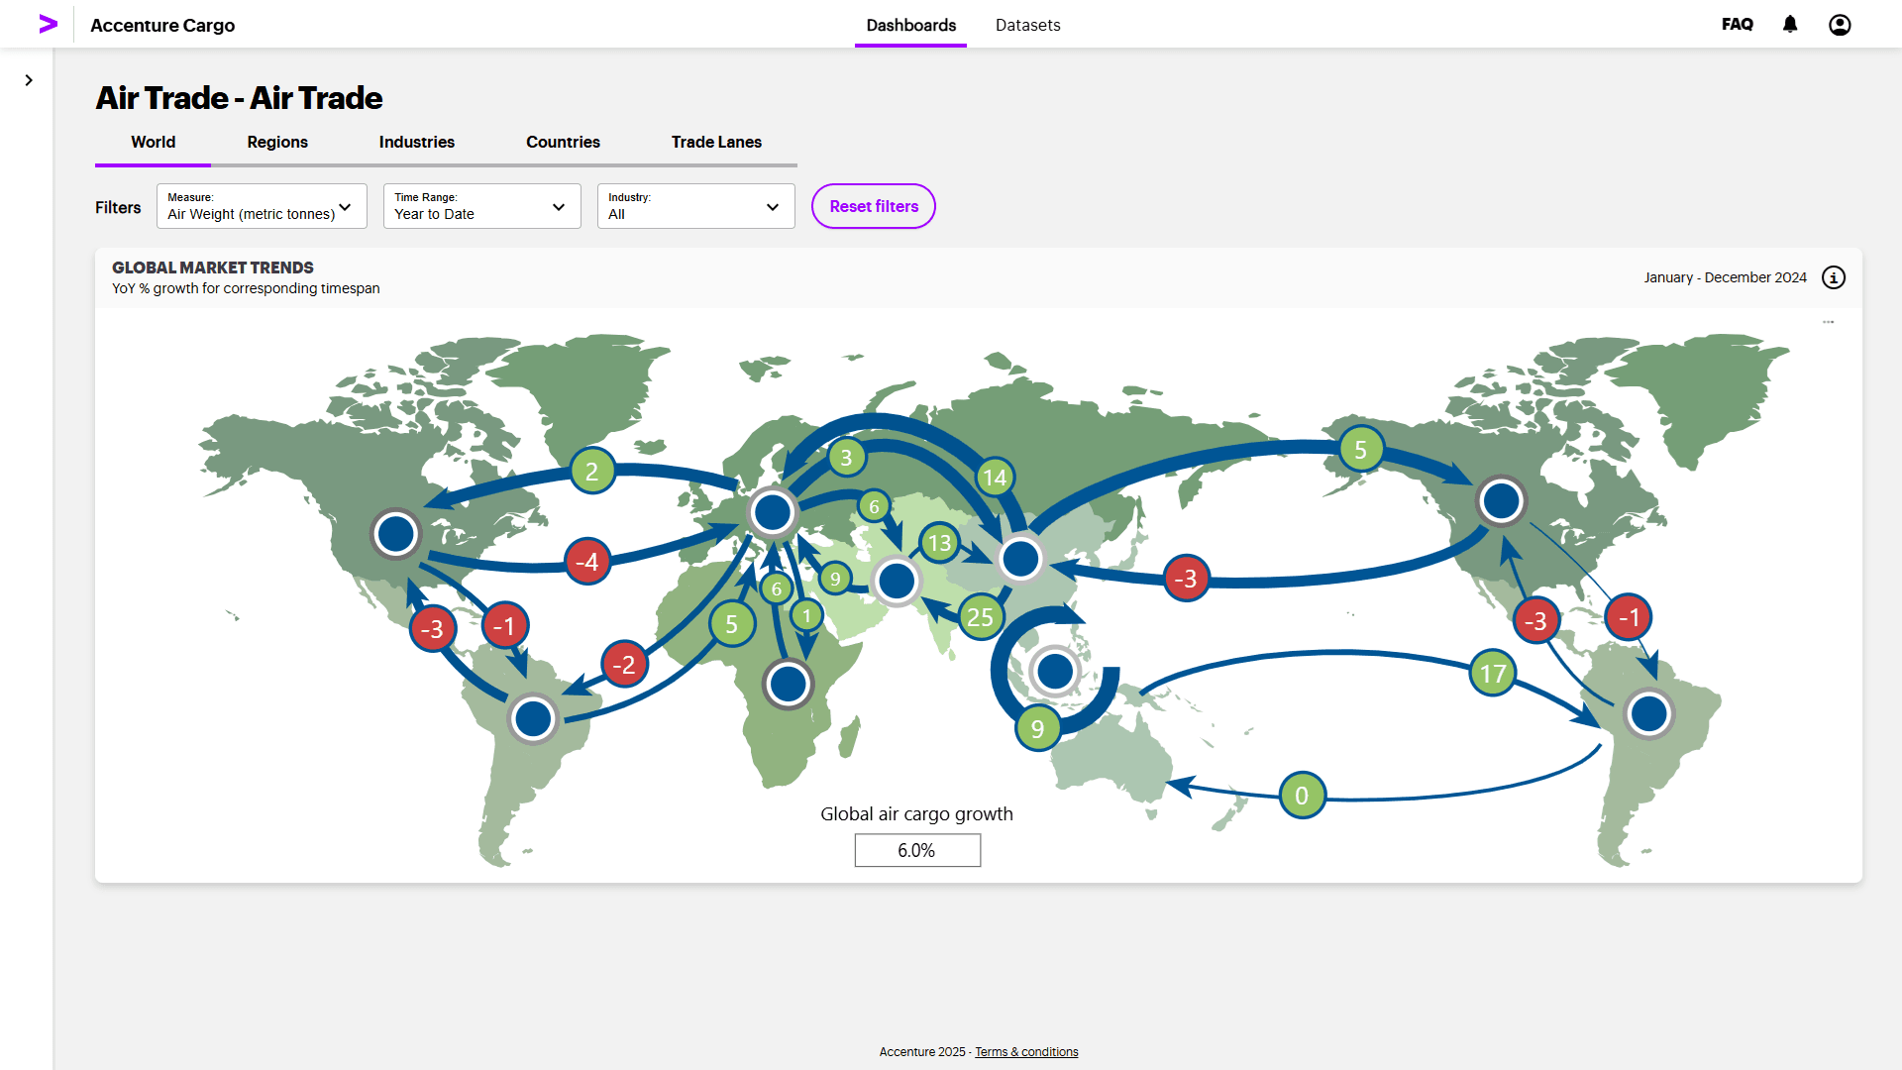Open the Measure dropdown
This screenshot has width=1902, height=1070.
262,206
